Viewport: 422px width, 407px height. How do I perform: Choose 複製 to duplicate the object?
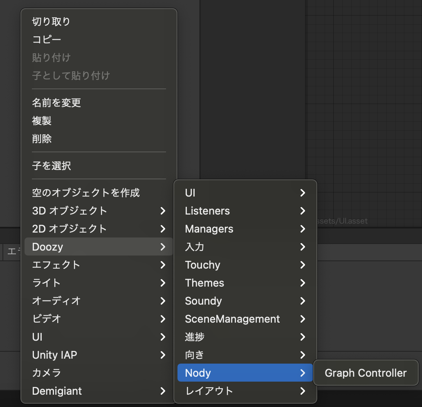point(99,121)
